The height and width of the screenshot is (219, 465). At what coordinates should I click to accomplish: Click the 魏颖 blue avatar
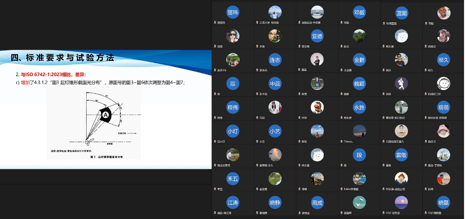click(x=359, y=84)
